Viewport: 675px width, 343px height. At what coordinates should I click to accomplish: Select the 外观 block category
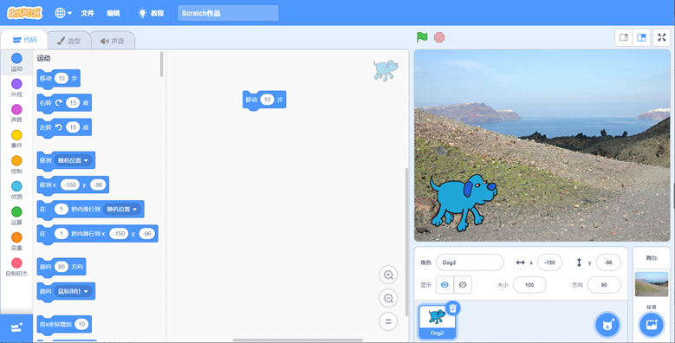(16, 87)
